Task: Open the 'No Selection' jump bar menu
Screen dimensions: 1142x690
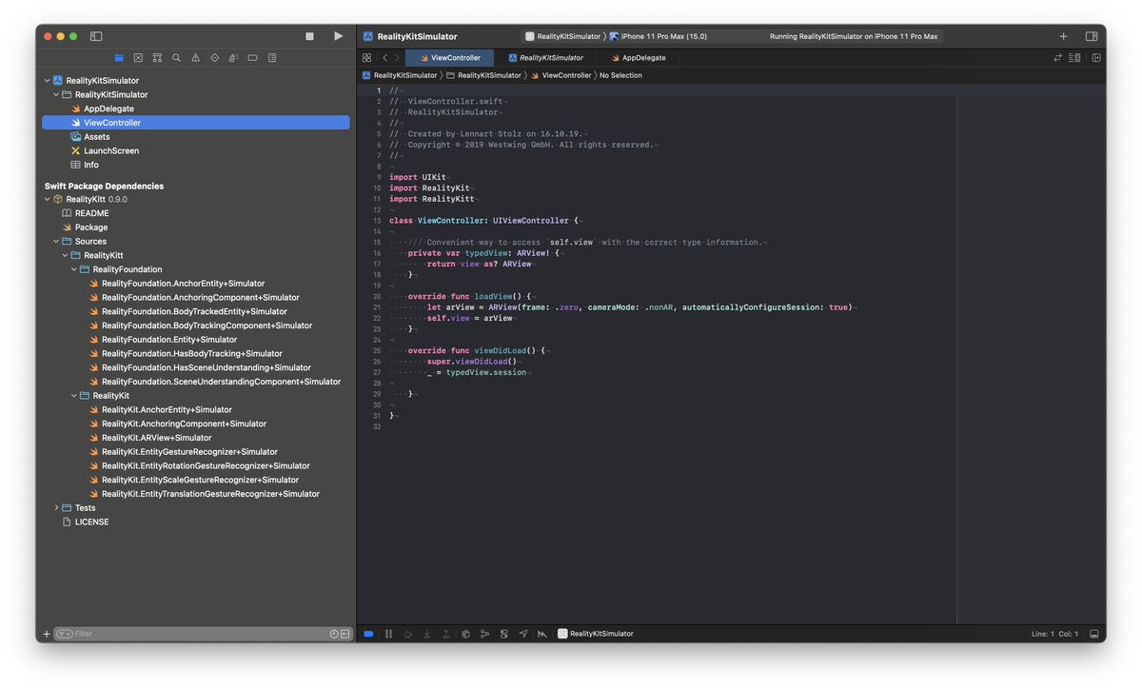Action: 620,75
